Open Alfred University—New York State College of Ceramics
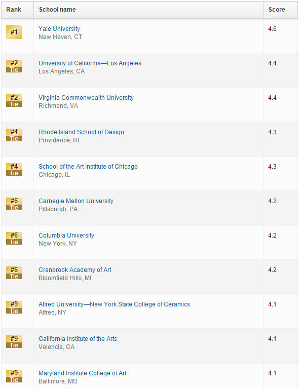The height and width of the screenshot is (389, 301). 114,304
